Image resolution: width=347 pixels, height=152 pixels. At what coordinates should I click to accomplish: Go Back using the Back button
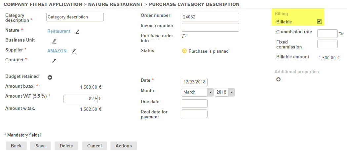click(x=16, y=146)
